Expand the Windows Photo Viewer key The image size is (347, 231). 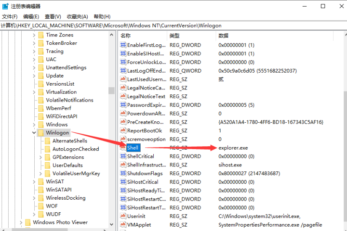pyautogui.click(x=21, y=222)
